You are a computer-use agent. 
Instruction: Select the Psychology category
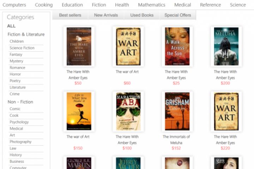click(19, 122)
